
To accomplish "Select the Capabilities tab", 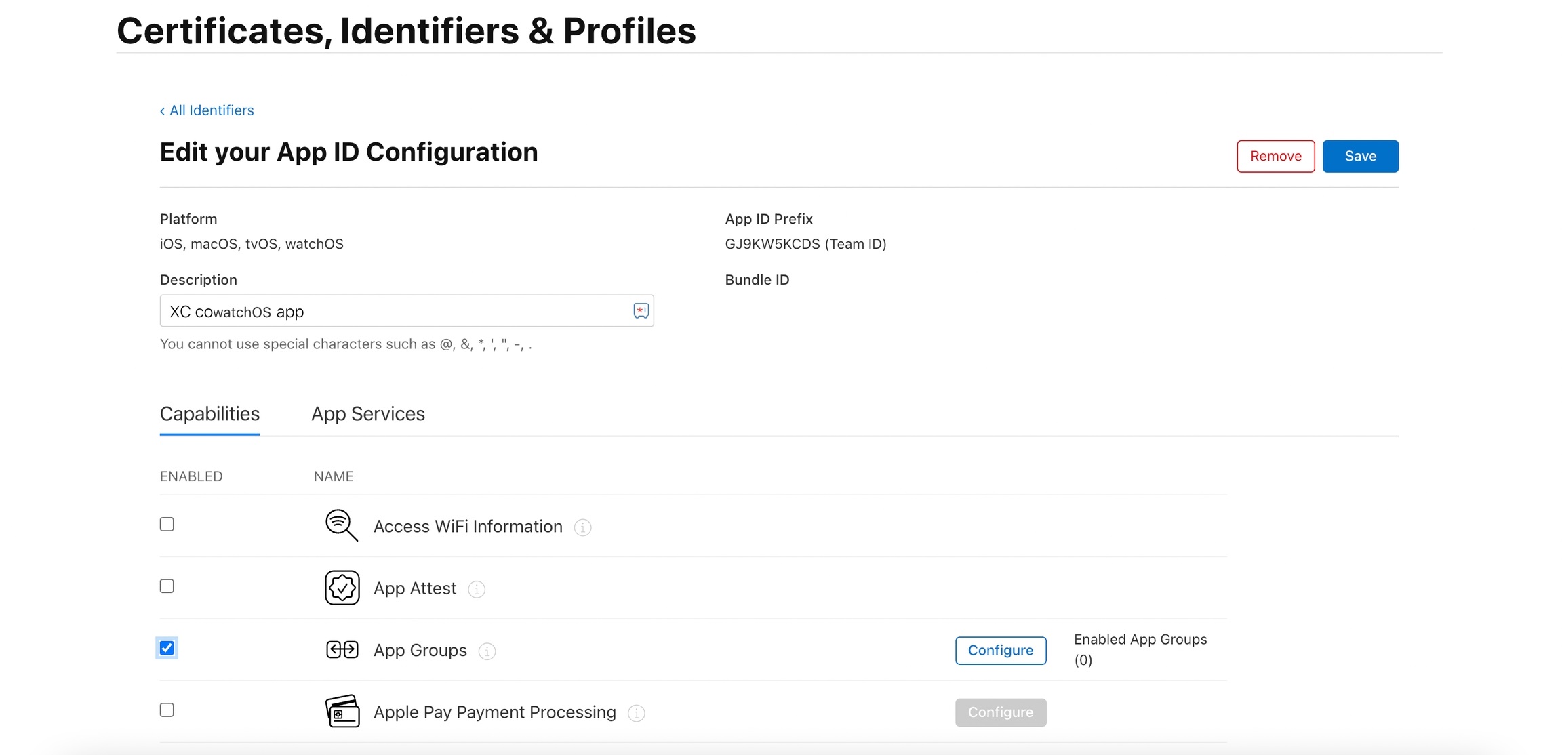I will point(209,414).
